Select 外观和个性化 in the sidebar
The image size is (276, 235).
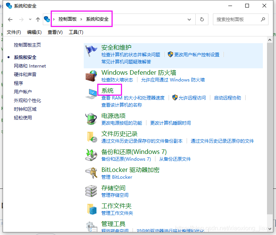[x=27, y=100]
